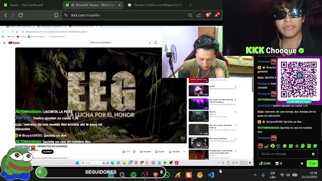Open ESP LAA keyboard language switcher
Screen dimensions: 322x181
coord(273,175)
